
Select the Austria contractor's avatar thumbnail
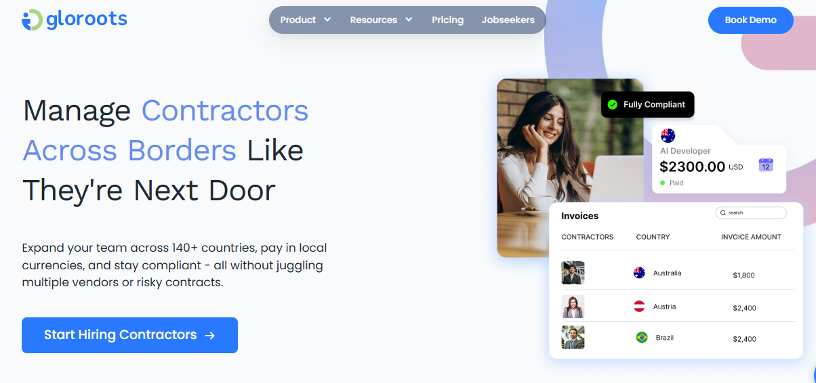click(x=573, y=307)
